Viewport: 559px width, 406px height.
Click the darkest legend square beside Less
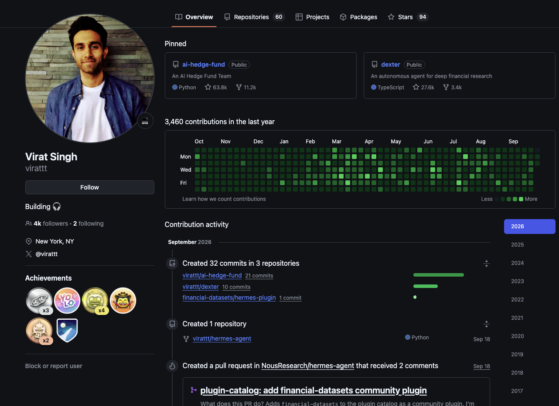click(497, 199)
